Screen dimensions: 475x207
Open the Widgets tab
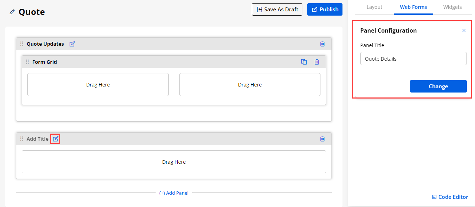pyautogui.click(x=452, y=7)
